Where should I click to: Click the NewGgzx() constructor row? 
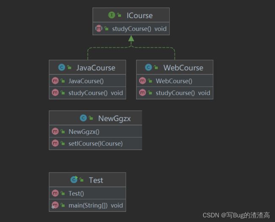pos(96,131)
